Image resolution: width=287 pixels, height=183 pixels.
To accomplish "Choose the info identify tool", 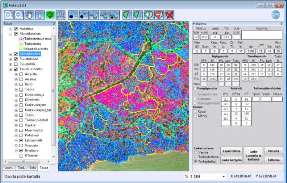I will [40, 15].
